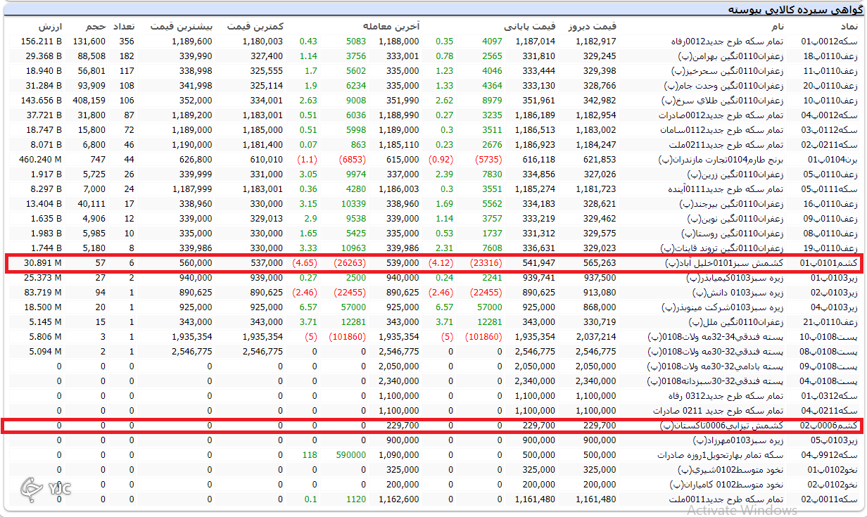This screenshot has width=867, height=517.
Task: Open symbol زعف0110پ21
Action: [830, 322]
